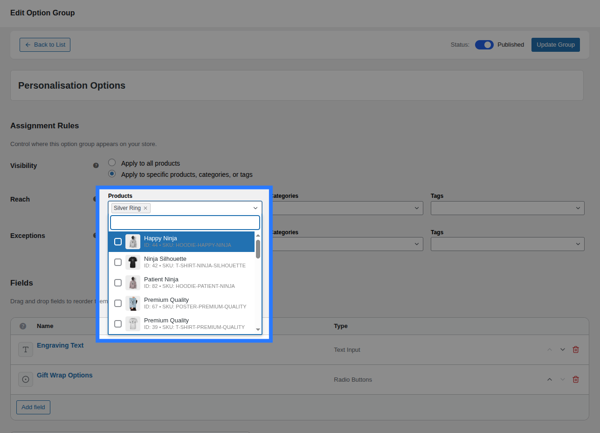The image size is (600, 433).
Task: Check the Patient Ninja checkbox
Action: (x=118, y=283)
